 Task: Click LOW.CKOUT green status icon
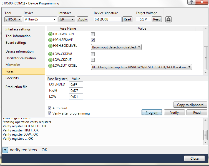[50, 60]
